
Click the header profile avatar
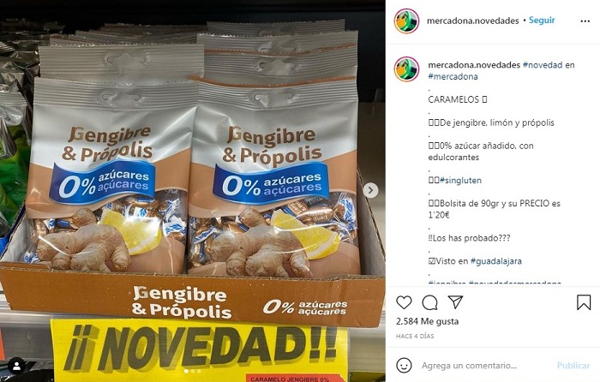point(406,21)
